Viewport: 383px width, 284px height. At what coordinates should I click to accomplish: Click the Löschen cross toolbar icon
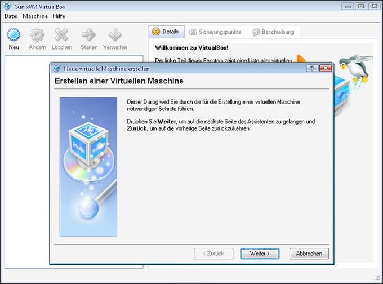(x=61, y=34)
